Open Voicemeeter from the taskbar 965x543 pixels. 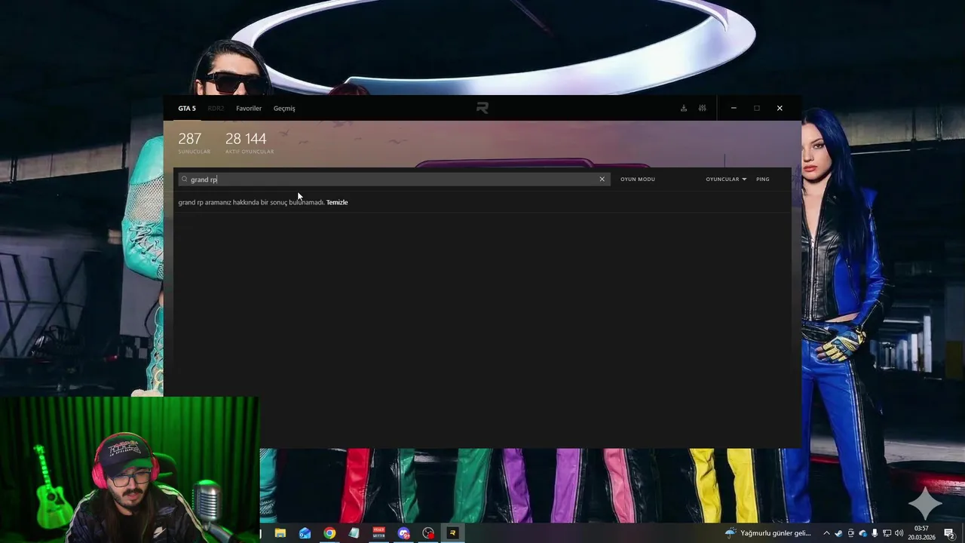(x=378, y=532)
